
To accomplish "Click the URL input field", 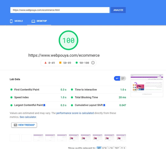I will coord(60,10).
